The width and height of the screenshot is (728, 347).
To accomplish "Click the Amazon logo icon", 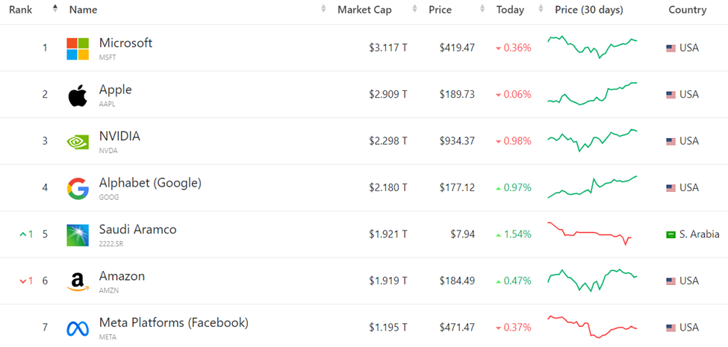I will coord(78,282).
